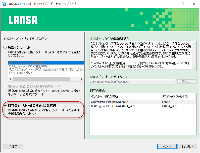Click the LANSA install directory field
This screenshot has height=153, width=200.
[x=132, y=82]
